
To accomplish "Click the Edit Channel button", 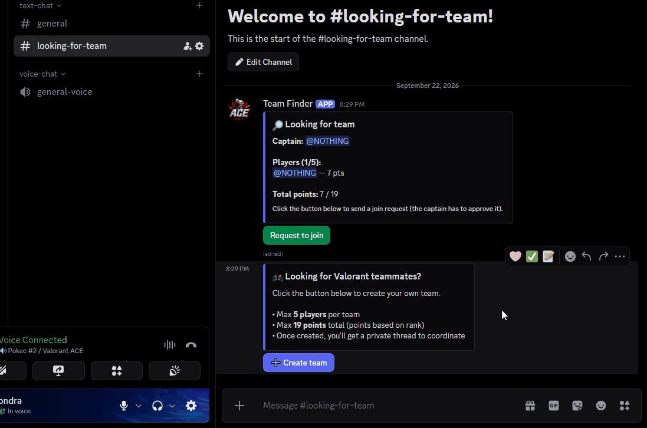I will tap(263, 62).
